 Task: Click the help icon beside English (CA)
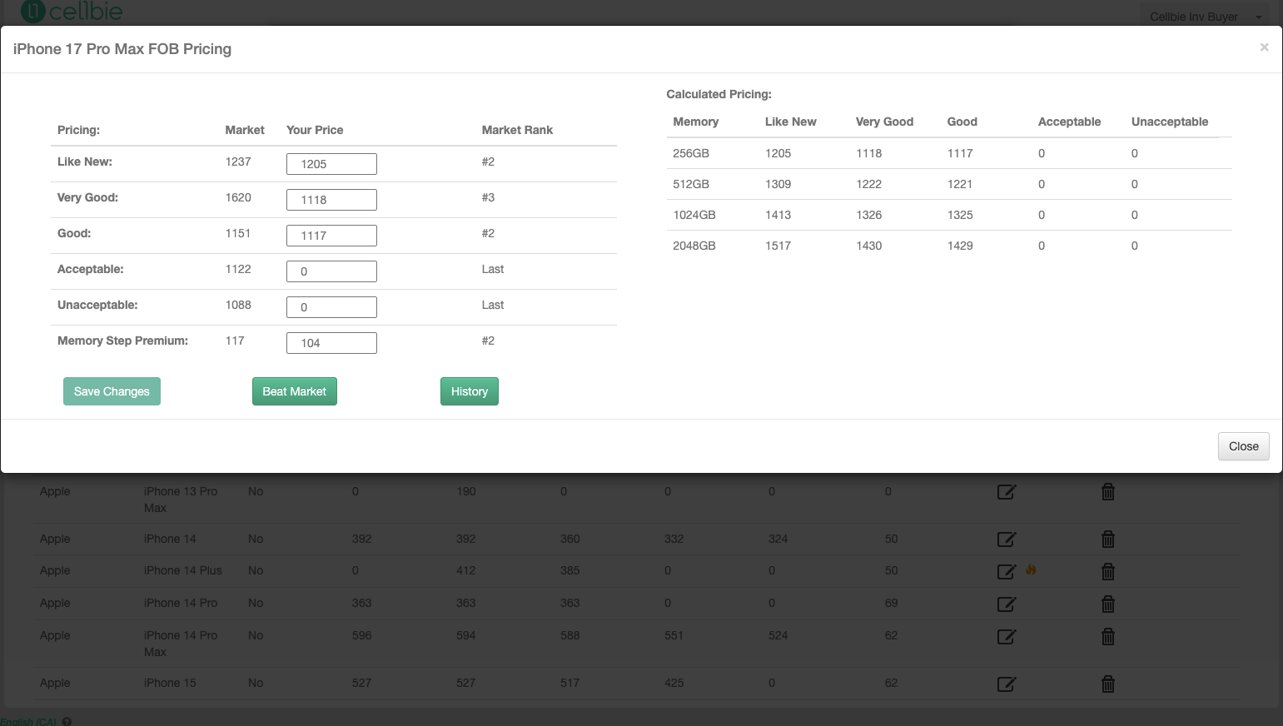click(67, 722)
